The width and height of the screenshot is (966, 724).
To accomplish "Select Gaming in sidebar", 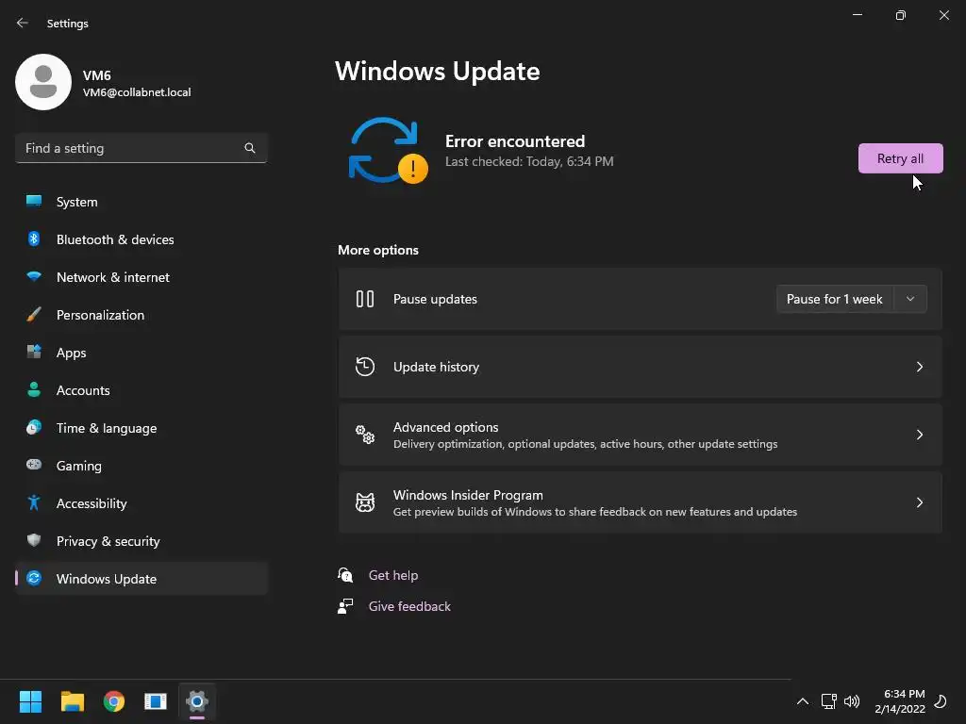I will tap(142, 466).
